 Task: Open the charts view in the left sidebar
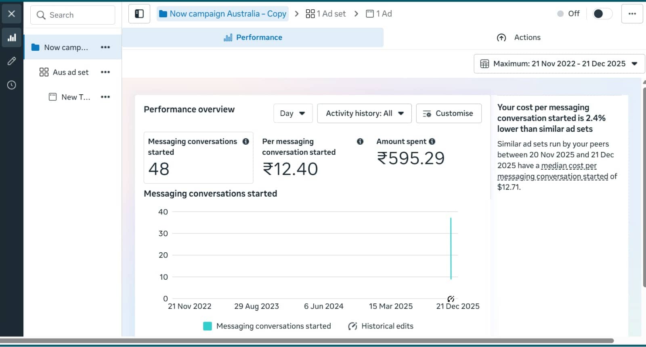[12, 37]
